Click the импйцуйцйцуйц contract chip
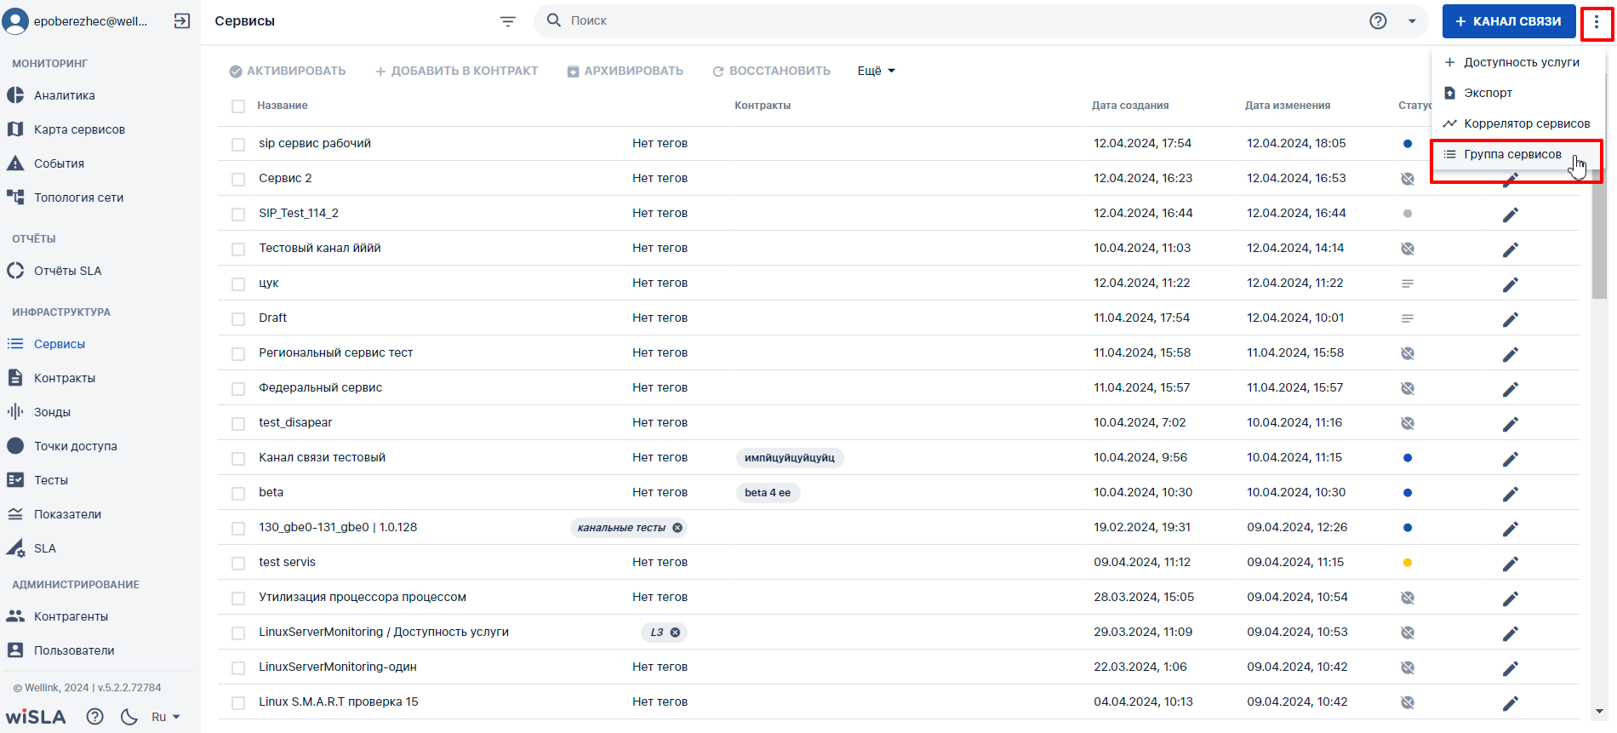This screenshot has height=733, width=1617. coord(789,458)
